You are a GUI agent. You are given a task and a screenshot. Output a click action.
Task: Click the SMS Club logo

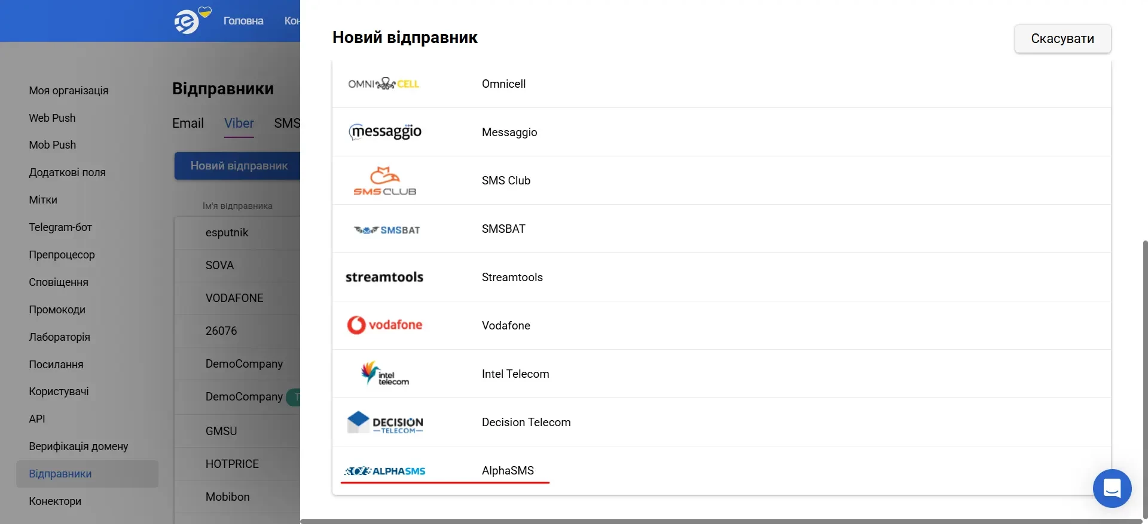point(384,181)
